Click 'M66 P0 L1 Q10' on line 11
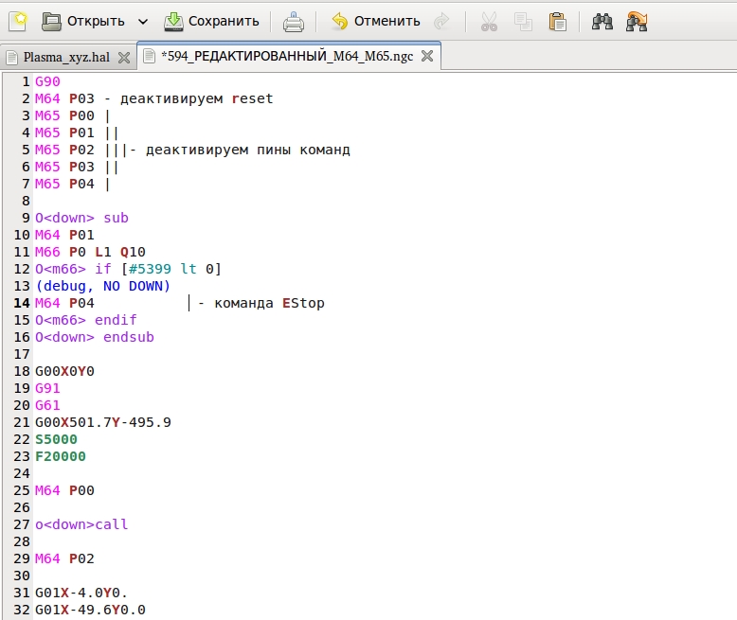This screenshot has width=737, height=620. 90,252
